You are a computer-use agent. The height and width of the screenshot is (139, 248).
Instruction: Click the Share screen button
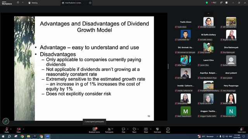pos(146,130)
